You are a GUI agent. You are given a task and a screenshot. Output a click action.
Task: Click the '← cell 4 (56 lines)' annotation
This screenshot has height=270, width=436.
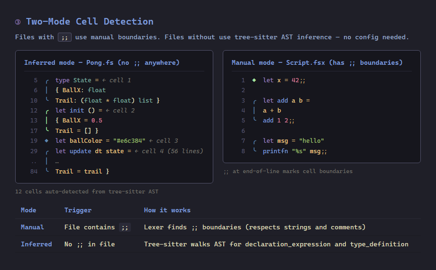169,151
